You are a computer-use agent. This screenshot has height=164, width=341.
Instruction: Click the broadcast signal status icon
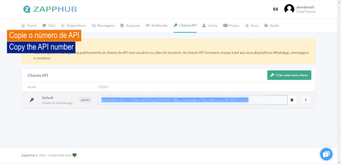tap(275, 9)
